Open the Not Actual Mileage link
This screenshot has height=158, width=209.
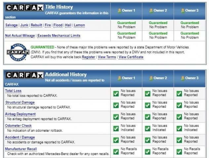pyautogui.click(x=20, y=36)
